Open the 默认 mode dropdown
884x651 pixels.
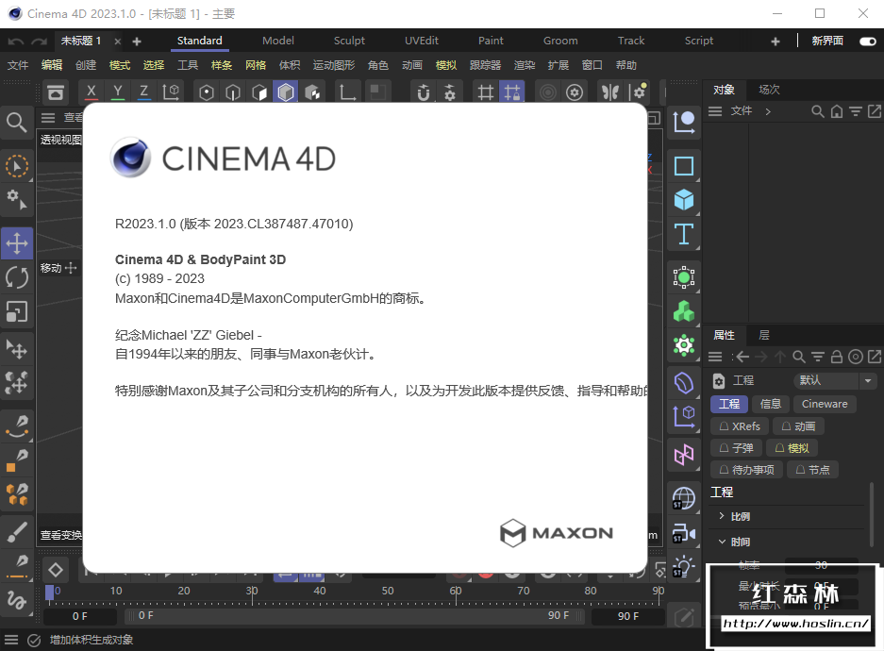click(x=837, y=380)
